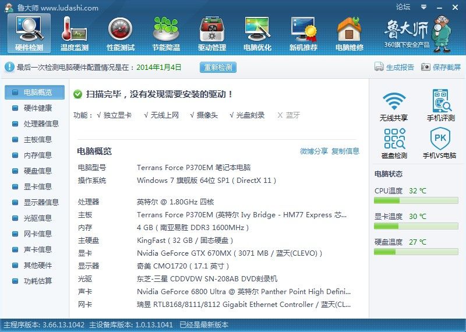Click 微博分享 share to Weibo
The image size is (466, 332).
[x=314, y=151]
